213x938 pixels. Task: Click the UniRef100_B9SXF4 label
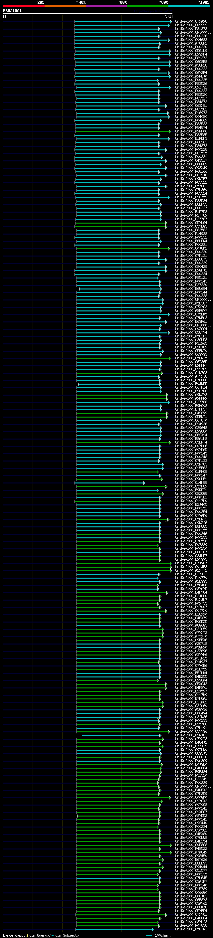(x=191, y=54)
